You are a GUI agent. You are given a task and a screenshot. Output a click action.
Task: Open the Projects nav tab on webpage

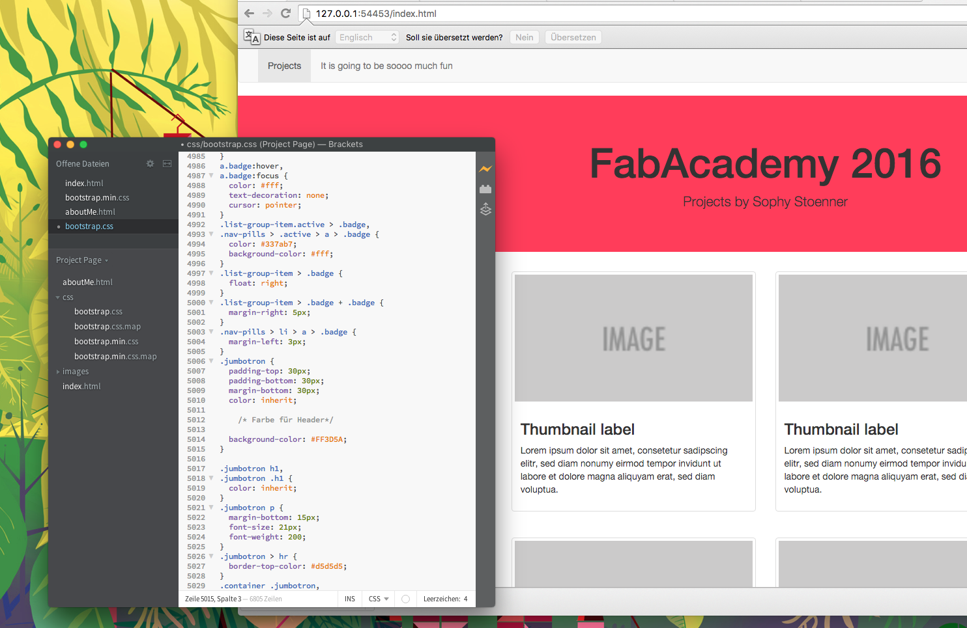(285, 66)
